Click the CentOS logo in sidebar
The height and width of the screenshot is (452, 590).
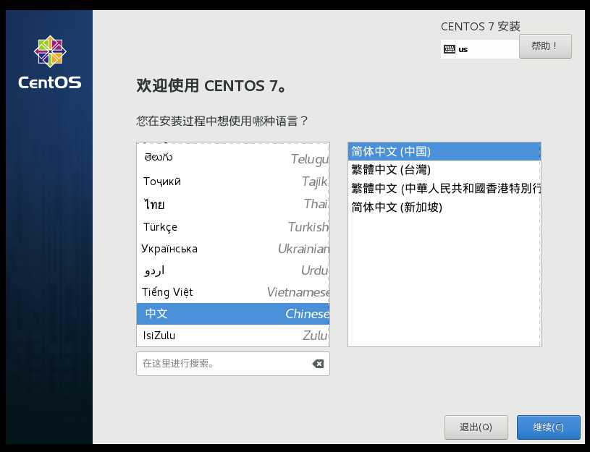tap(50, 63)
